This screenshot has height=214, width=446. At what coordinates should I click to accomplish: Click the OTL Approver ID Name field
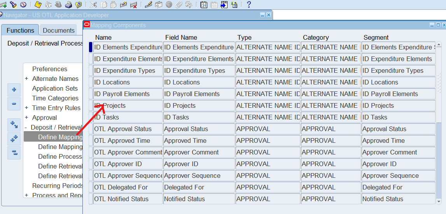coord(128,164)
